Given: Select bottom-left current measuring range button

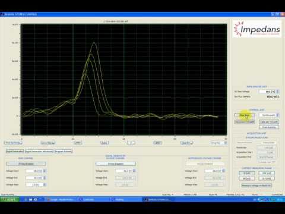Looking at the screenshot, I should coord(247,178).
